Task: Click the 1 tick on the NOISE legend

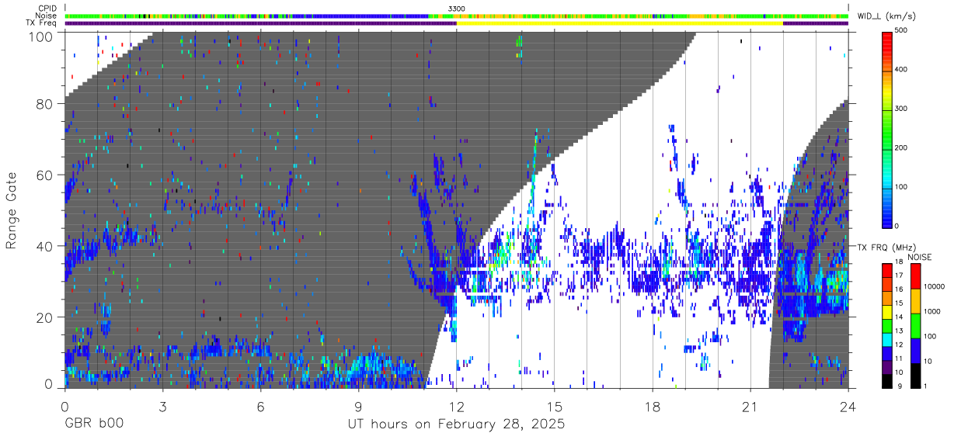Action: 925,386
